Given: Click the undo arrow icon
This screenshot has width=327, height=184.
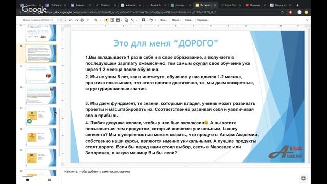Looking at the screenshot, I should pos(71,20).
